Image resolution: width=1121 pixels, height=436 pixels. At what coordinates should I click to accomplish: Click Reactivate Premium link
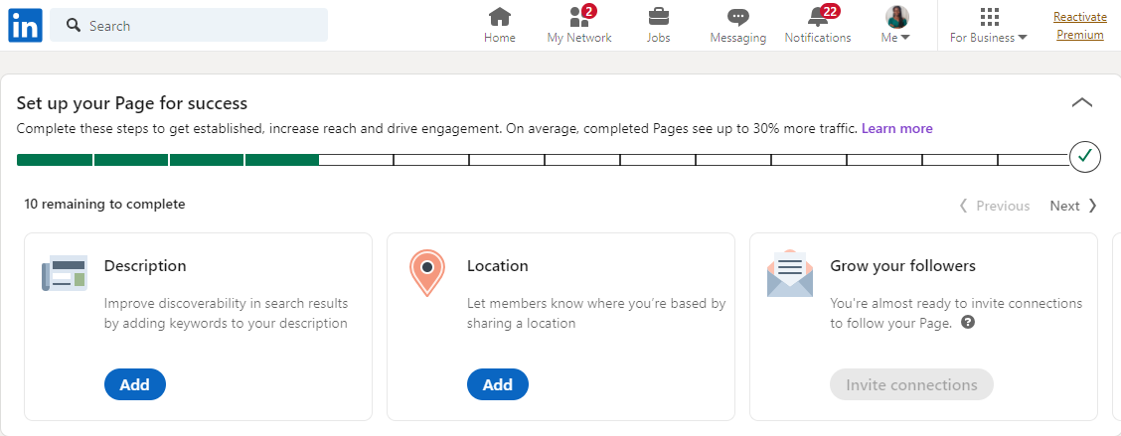pos(1079,26)
